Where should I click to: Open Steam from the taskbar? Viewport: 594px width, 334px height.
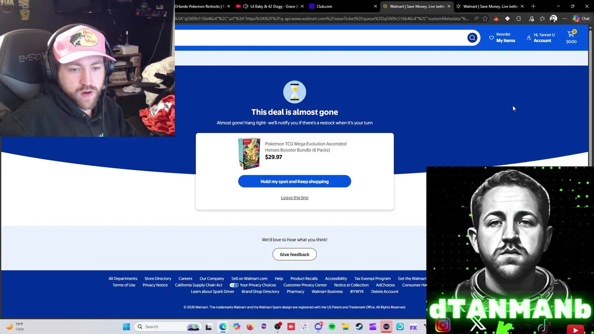[359, 327]
